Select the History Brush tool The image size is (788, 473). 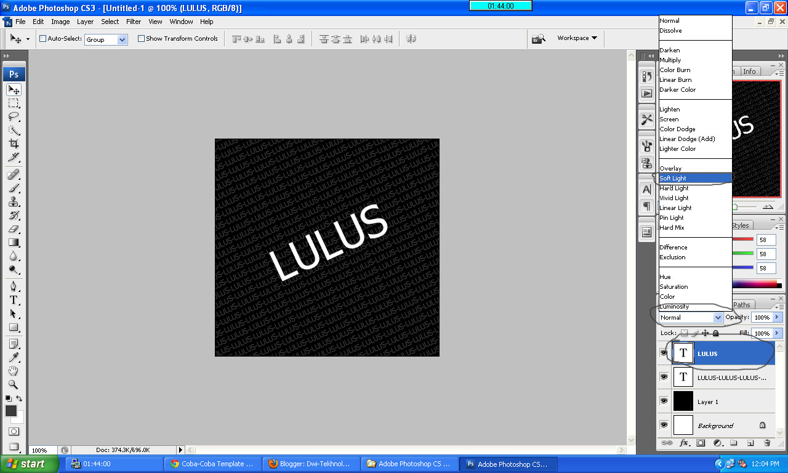(14, 216)
